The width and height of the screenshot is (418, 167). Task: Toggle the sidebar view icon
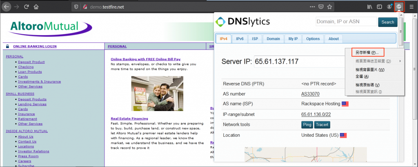coord(379,7)
